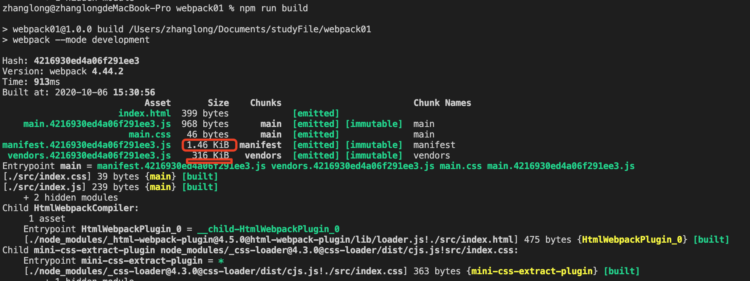The height and width of the screenshot is (281, 750).
Task: Click the index.html asset name
Action: coord(145,113)
